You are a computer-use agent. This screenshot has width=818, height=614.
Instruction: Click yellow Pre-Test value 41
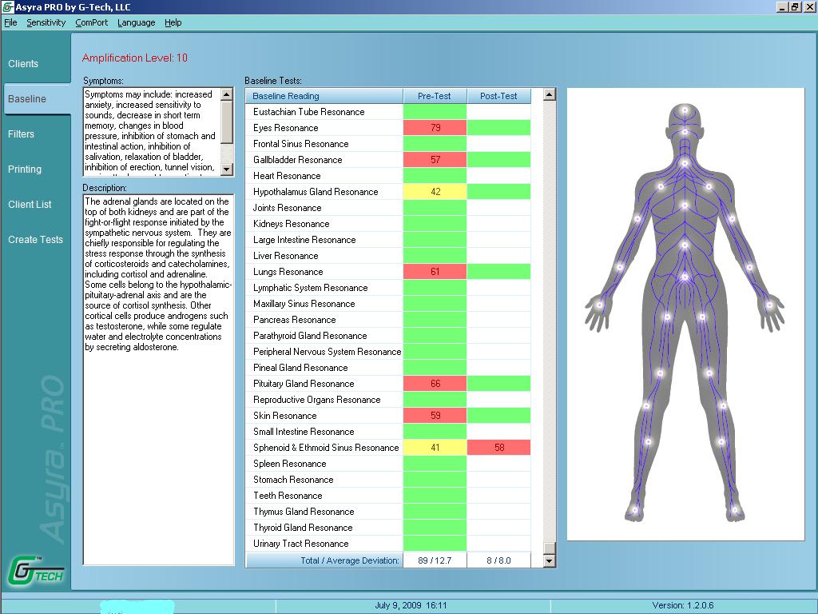[435, 448]
